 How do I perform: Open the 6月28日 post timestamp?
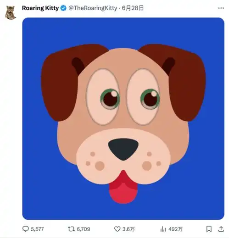[133, 8]
